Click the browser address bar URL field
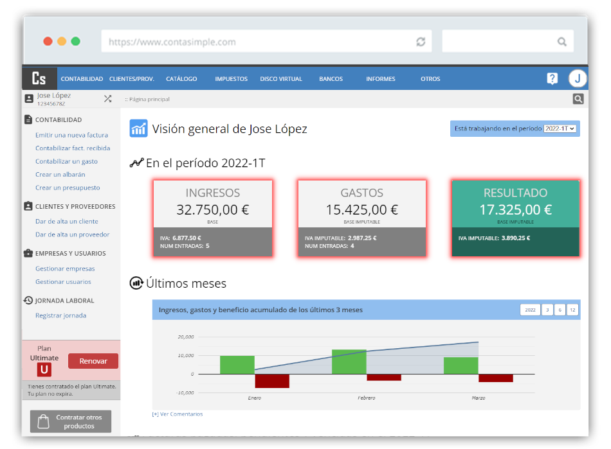The width and height of the screenshot is (611, 449). (x=266, y=41)
